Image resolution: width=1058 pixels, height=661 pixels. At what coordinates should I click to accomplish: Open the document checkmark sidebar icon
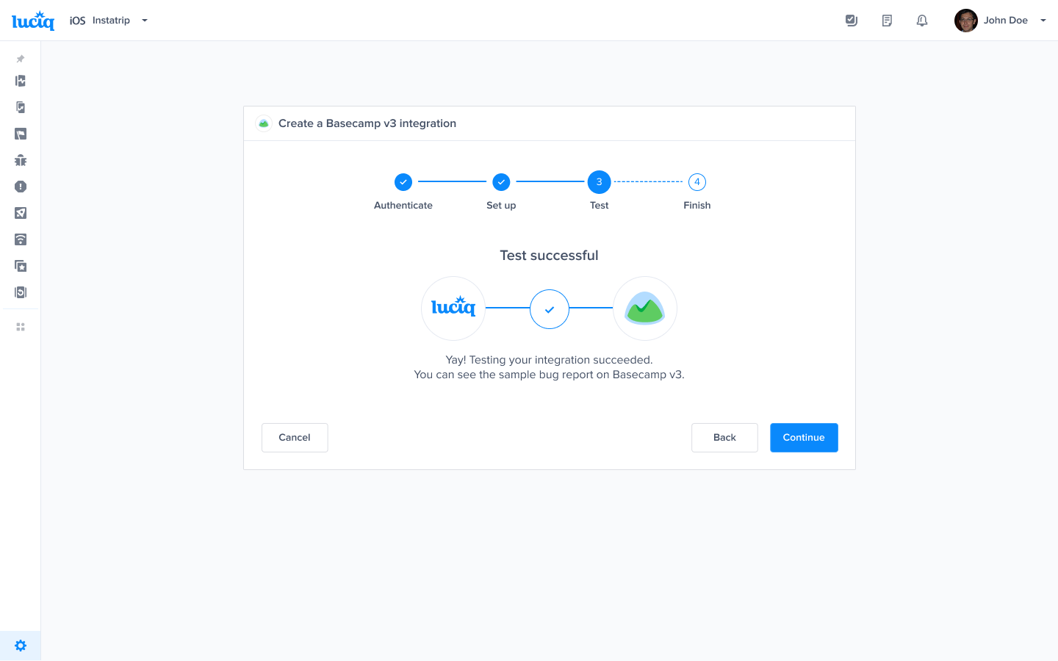pyautogui.click(x=21, y=107)
